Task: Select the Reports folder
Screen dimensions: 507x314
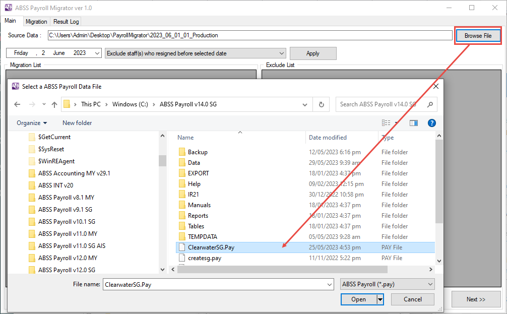Action: click(198, 216)
